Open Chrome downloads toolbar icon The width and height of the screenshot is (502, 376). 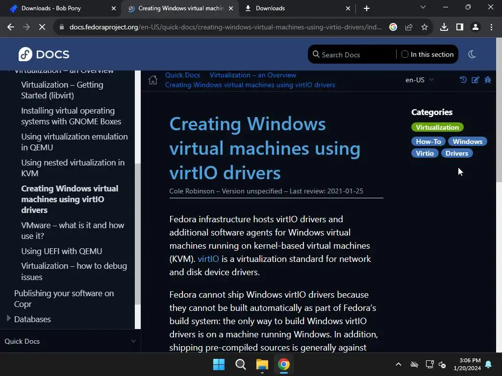tap(444, 27)
